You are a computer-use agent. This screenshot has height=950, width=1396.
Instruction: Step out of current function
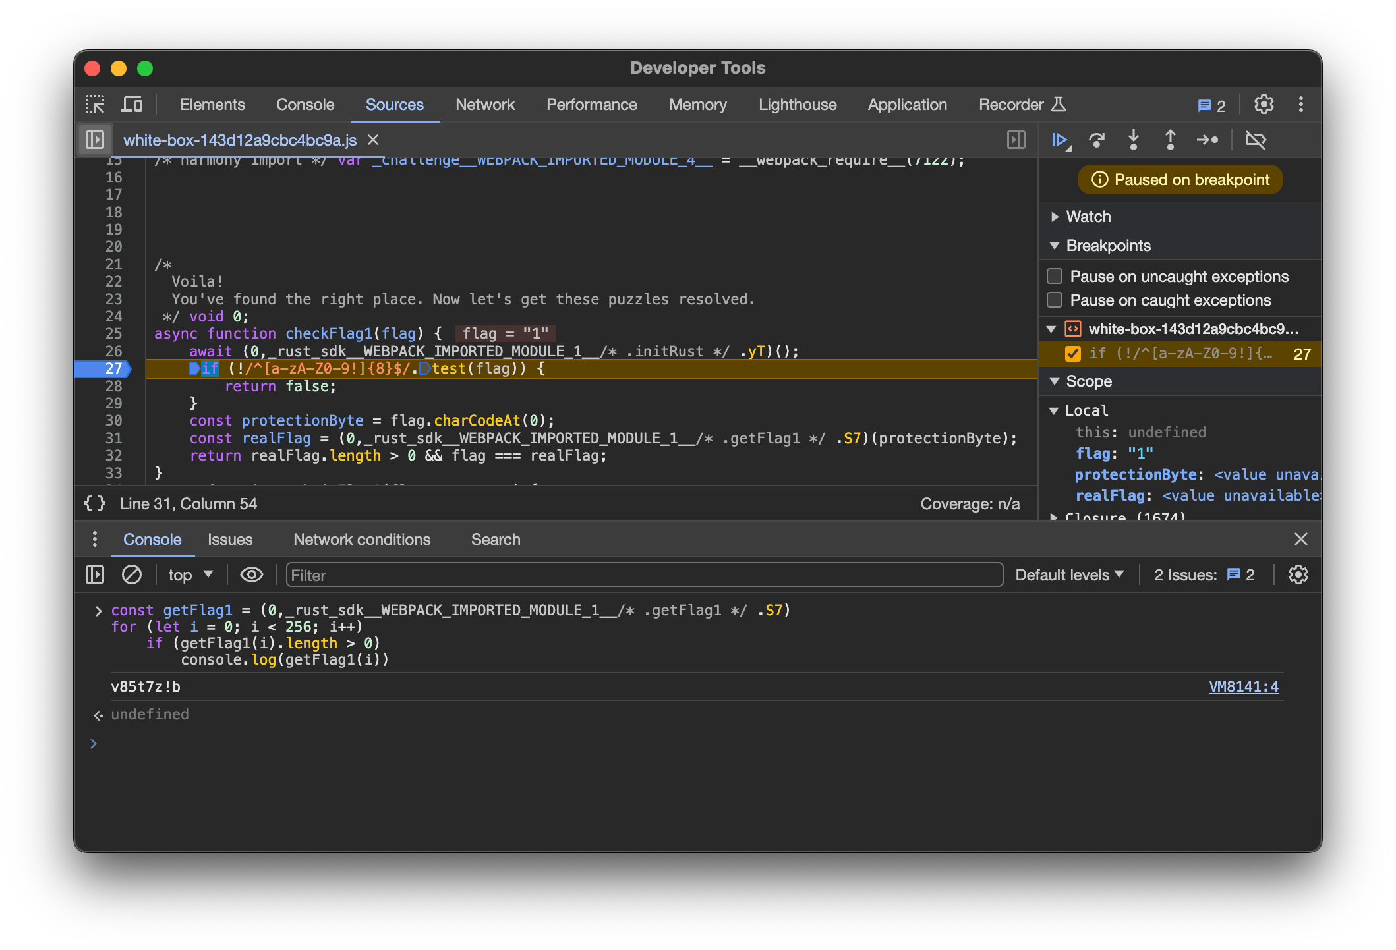[x=1170, y=140]
